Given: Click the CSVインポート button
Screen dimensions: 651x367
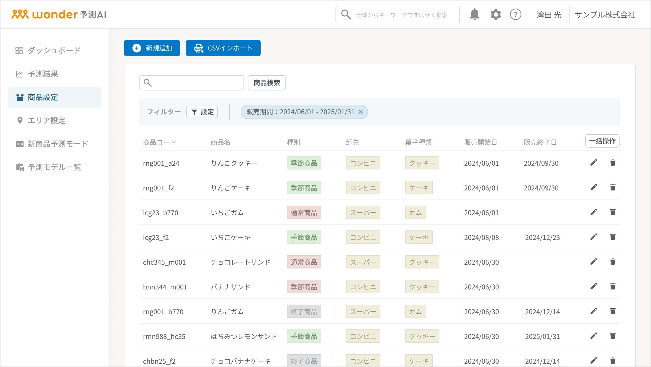Looking at the screenshot, I should 223,48.
